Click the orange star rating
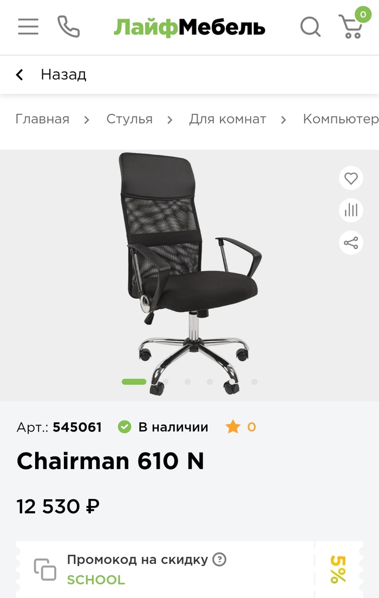Screen dimensions: 379x598 [233, 427]
